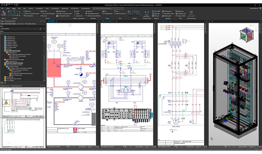
Task: Click the 'Tell me what you want to do' search box
Action: (108, 8)
